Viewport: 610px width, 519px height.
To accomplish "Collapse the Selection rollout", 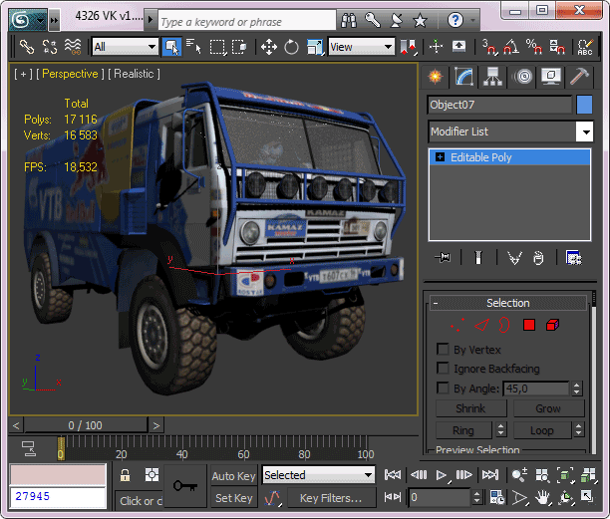I will pyautogui.click(x=508, y=303).
